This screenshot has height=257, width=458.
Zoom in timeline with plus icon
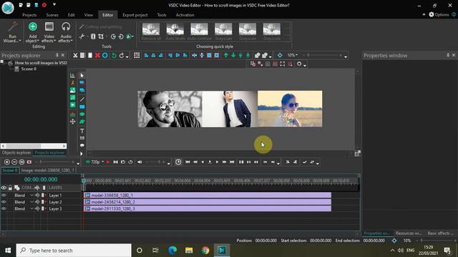tap(7, 162)
